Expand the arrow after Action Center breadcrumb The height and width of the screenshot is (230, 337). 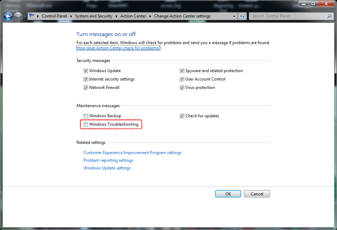coord(150,16)
